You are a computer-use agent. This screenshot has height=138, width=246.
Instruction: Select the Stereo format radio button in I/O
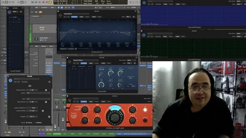click(27, 123)
